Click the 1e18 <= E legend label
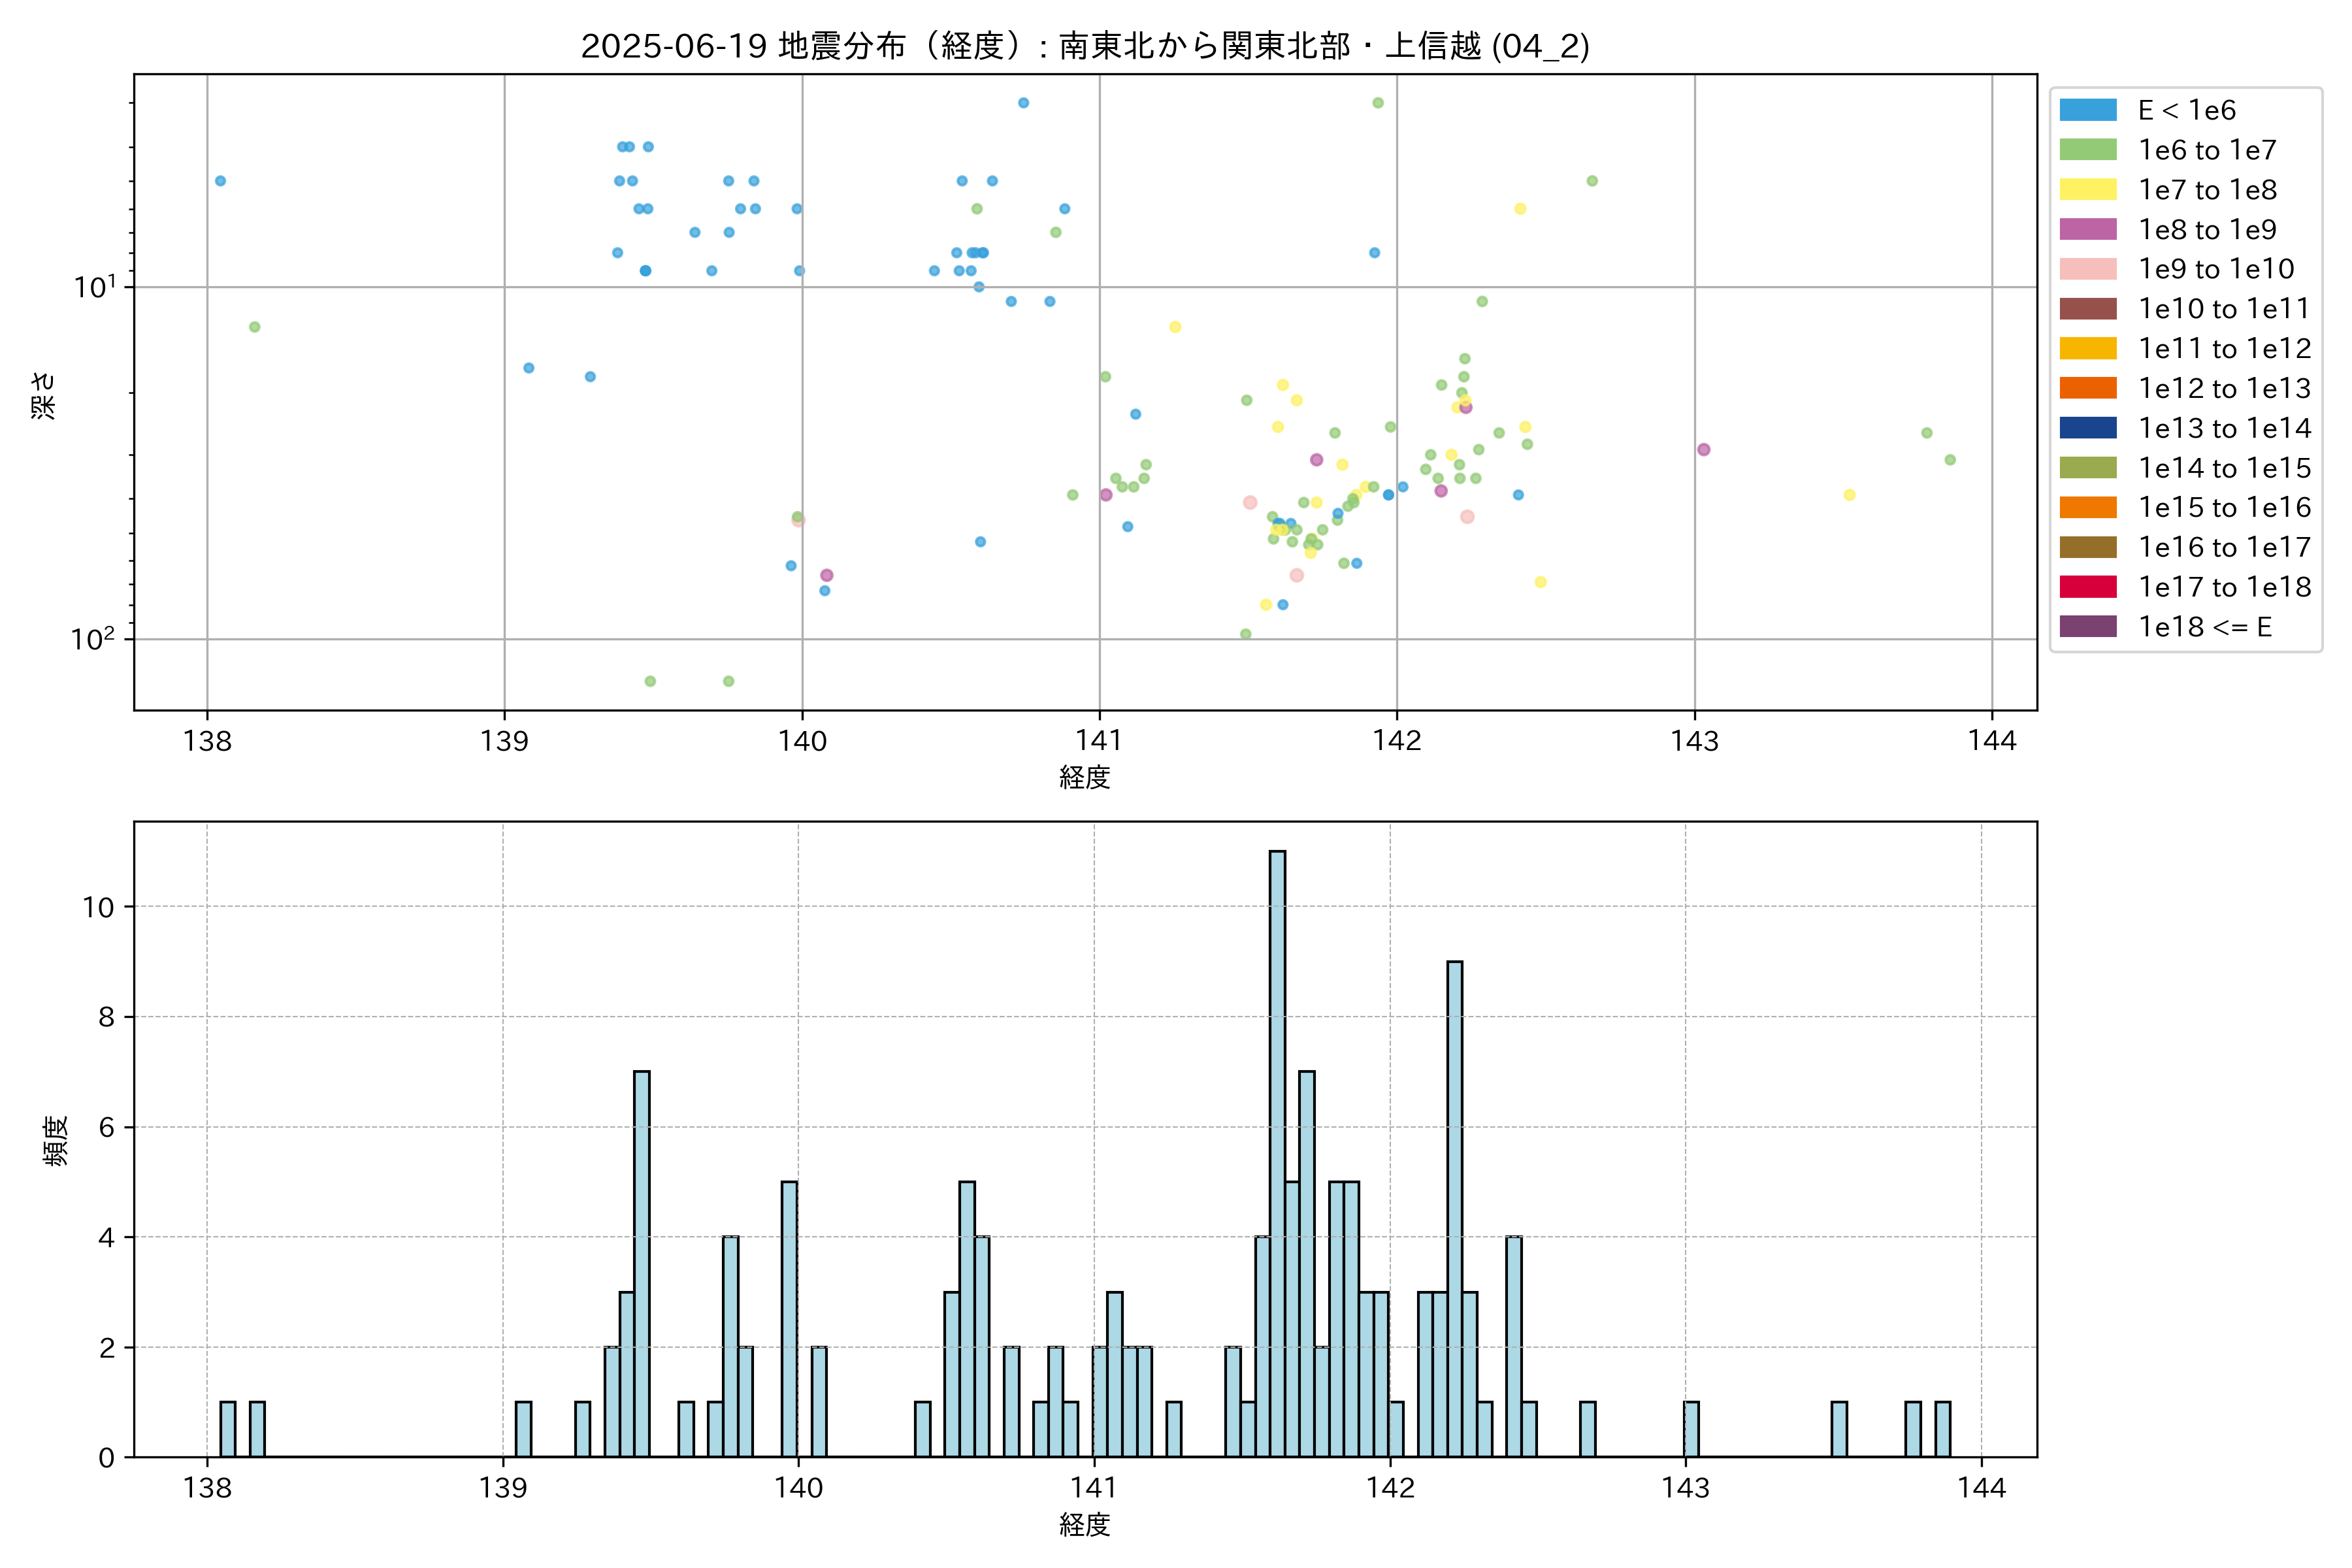Image resolution: width=2352 pixels, height=1568 pixels. (x=2204, y=627)
